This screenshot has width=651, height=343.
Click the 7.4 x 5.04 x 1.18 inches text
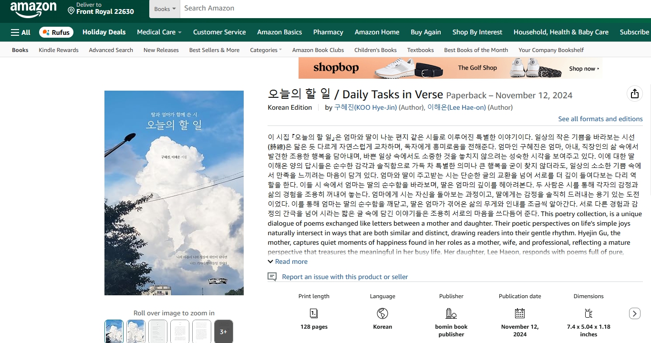589,331
